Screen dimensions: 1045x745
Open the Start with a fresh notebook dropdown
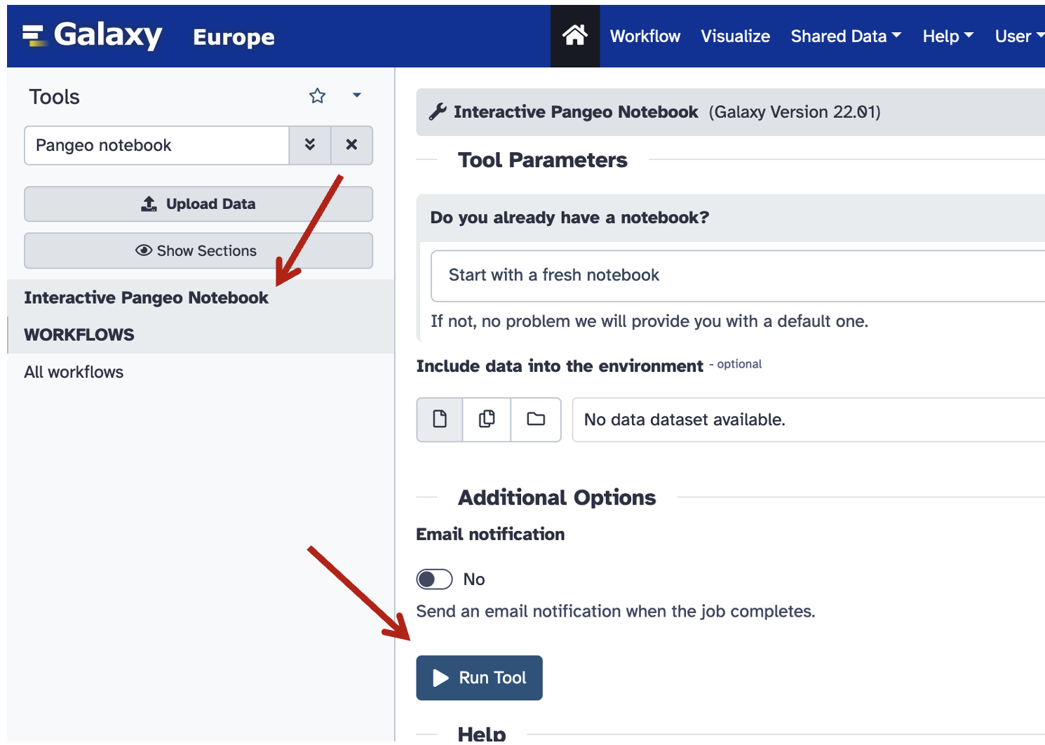click(737, 276)
